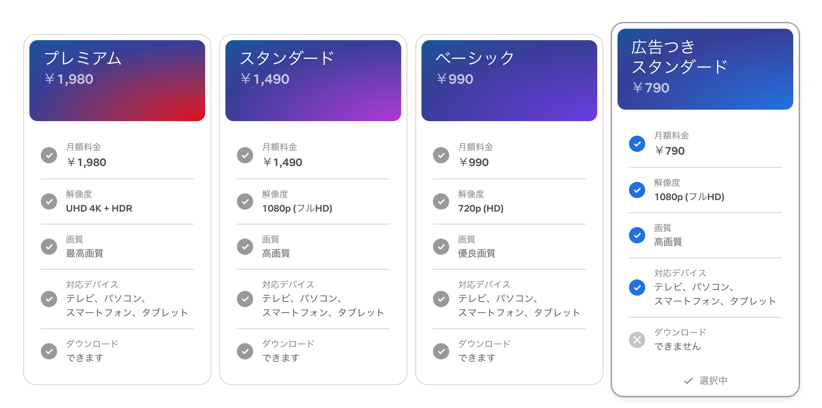Click the check icon beside 最高画質
The image size is (822, 408).
(x=49, y=247)
